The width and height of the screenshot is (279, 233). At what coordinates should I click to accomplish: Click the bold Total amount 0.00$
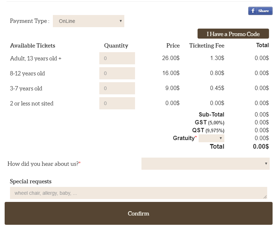261,147
